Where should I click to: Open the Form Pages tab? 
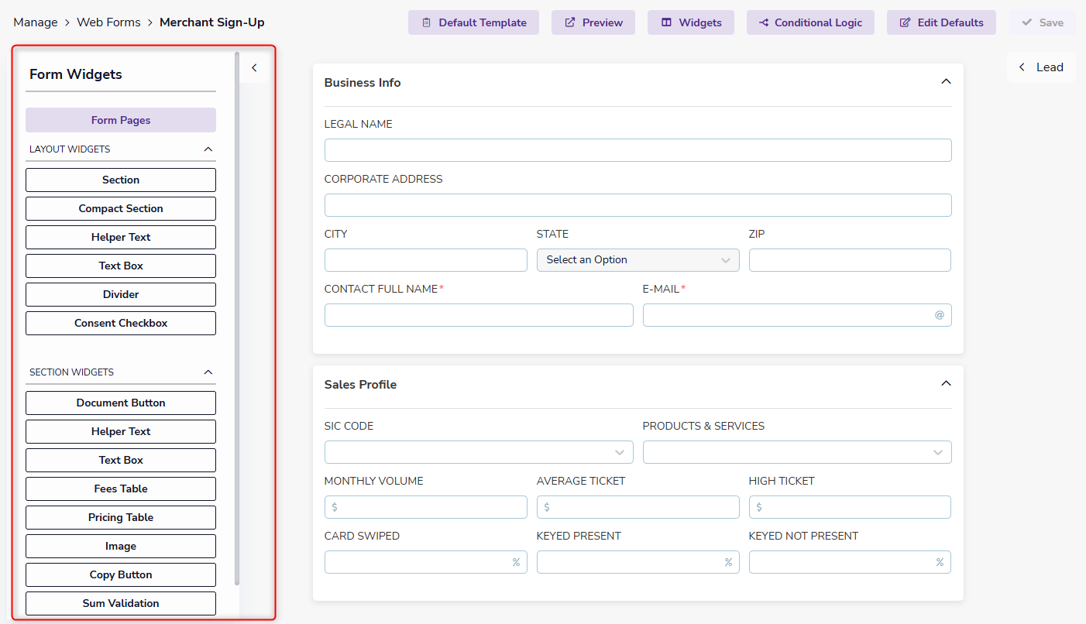pos(121,120)
